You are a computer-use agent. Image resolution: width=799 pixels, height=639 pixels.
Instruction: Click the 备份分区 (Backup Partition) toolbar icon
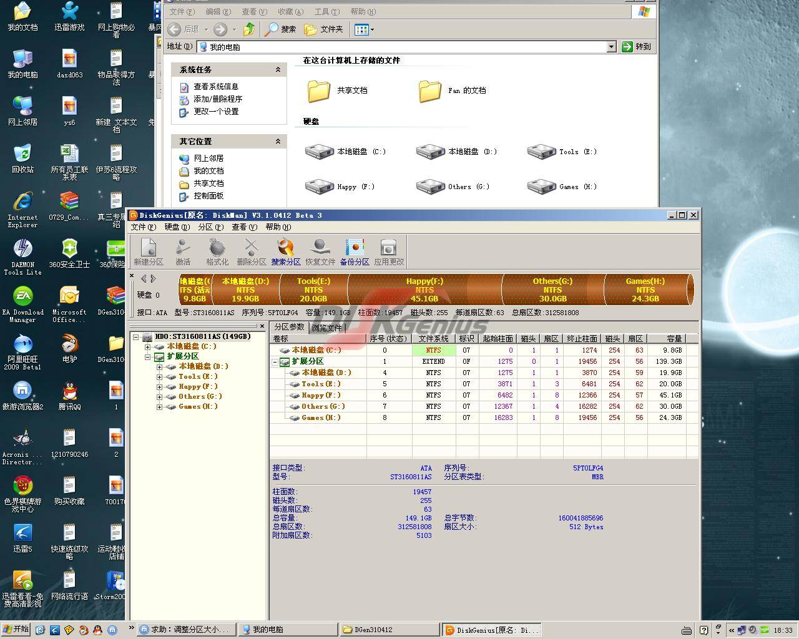click(x=355, y=251)
